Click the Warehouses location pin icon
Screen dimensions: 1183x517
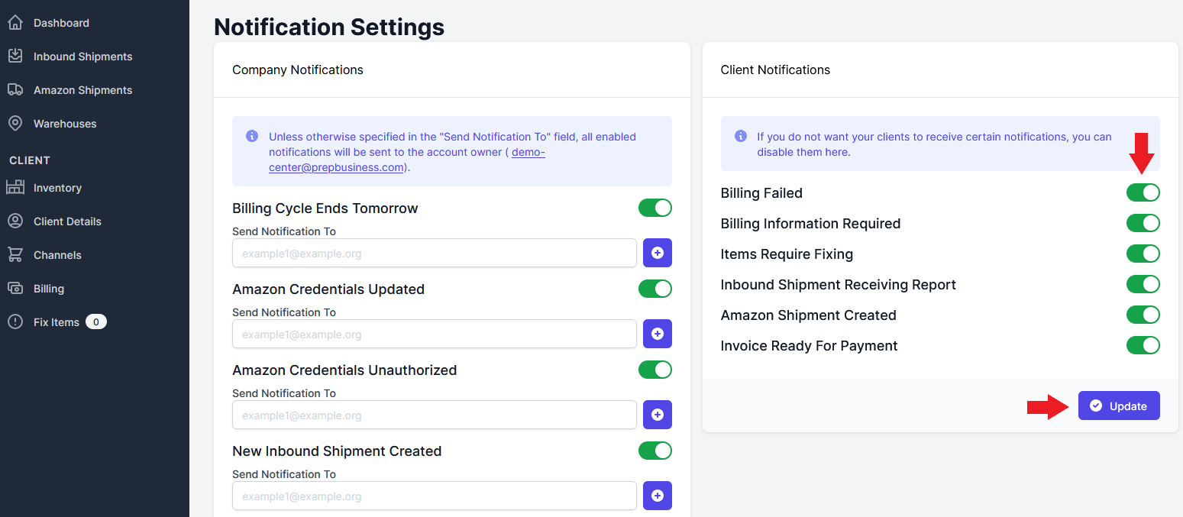(x=15, y=124)
